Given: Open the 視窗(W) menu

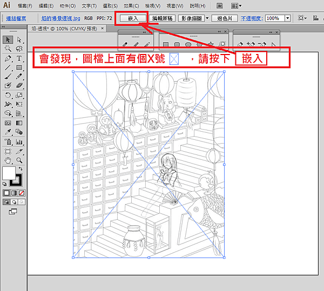Looking at the screenshot, I should (175, 6).
